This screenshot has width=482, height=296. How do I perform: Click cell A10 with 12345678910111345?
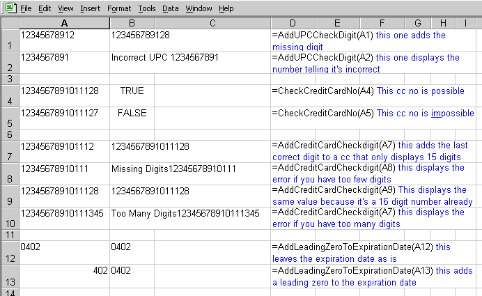pyautogui.click(x=64, y=218)
